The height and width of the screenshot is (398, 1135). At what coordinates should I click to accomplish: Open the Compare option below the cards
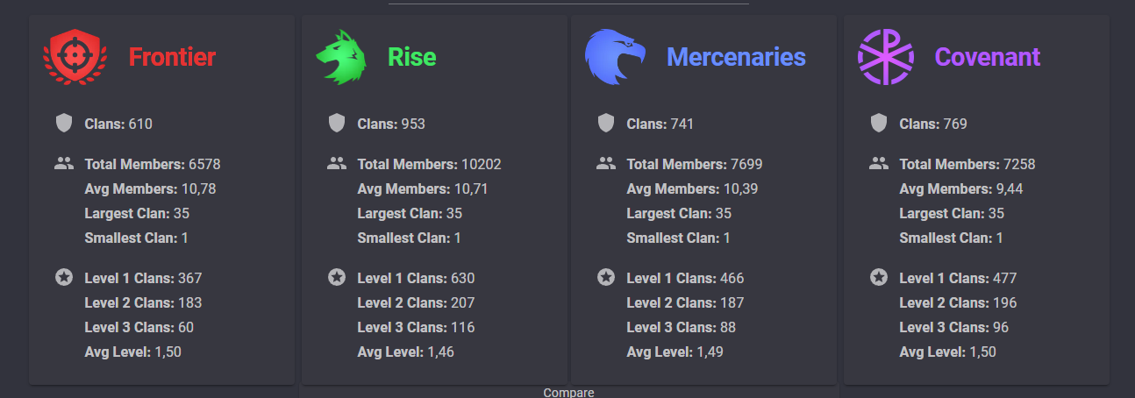coord(568,392)
